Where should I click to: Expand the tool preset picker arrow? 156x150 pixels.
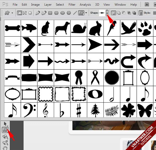tap(12, 13)
